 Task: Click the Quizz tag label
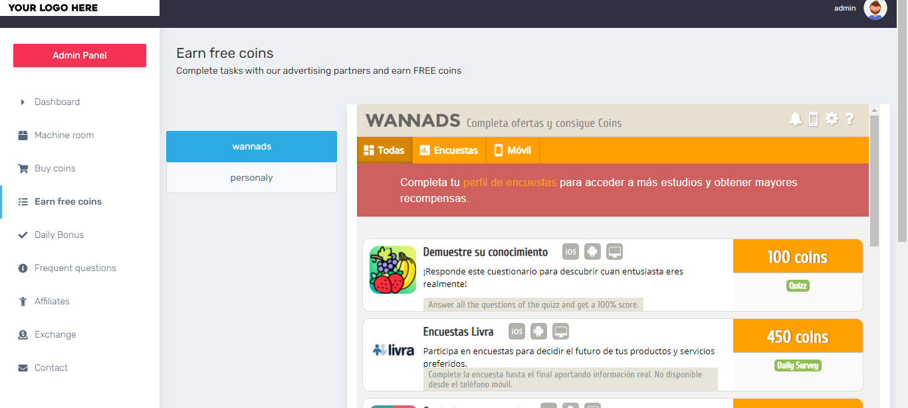click(x=798, y=286)
